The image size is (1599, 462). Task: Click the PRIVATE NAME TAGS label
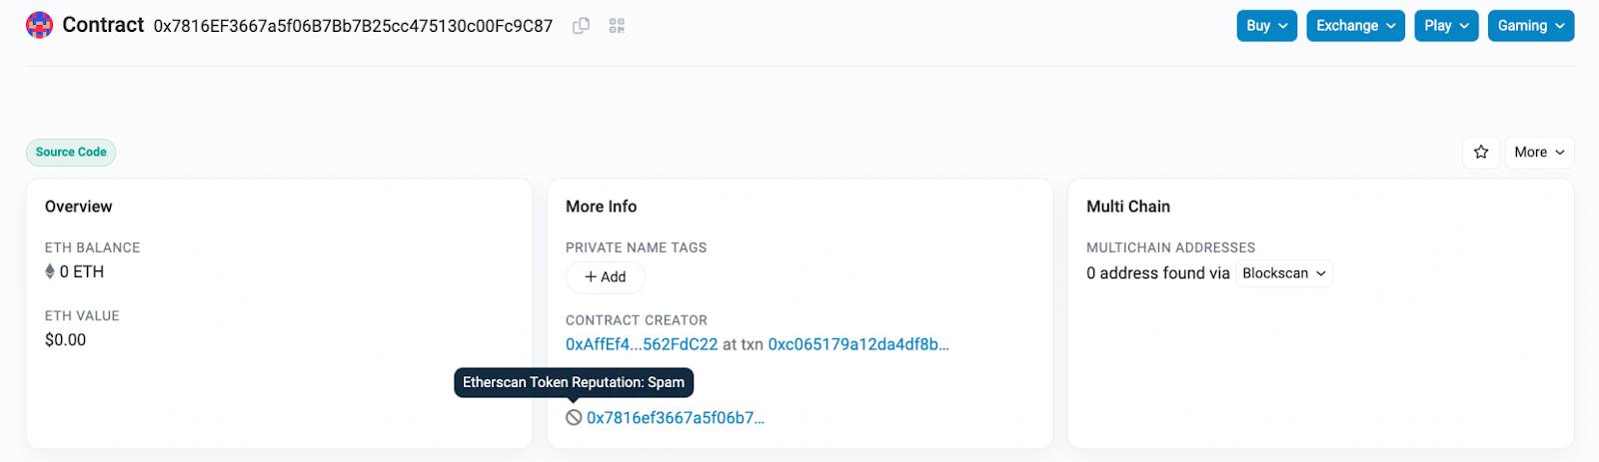click(x=636, y=247)
